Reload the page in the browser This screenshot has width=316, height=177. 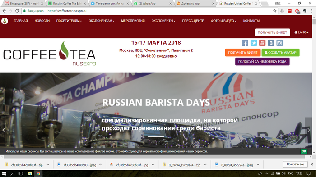point(17,11)
